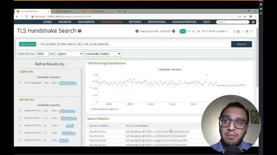Click the Search button
Image resolution: width=277 pixels, height=155 pixels.
pos(242,44)
